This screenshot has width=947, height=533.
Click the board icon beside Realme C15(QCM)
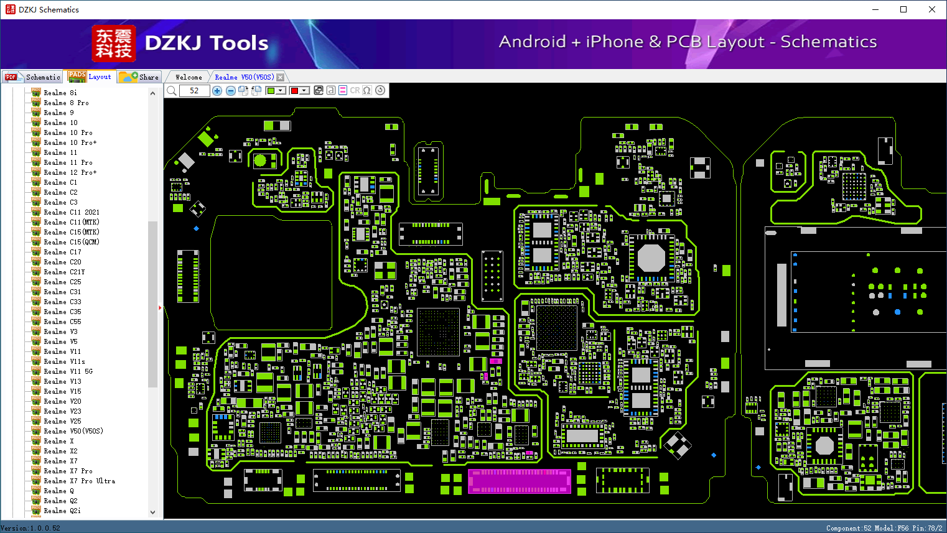(x=36, y=242)
